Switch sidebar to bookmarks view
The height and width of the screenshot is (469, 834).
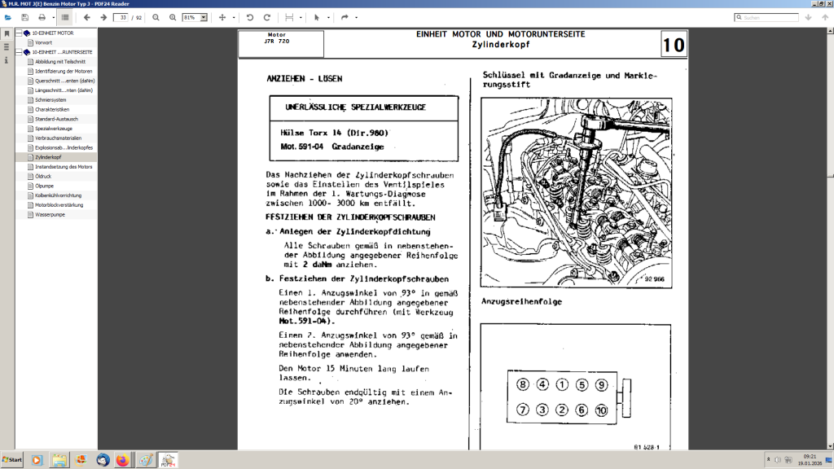(x=7, y=33)
